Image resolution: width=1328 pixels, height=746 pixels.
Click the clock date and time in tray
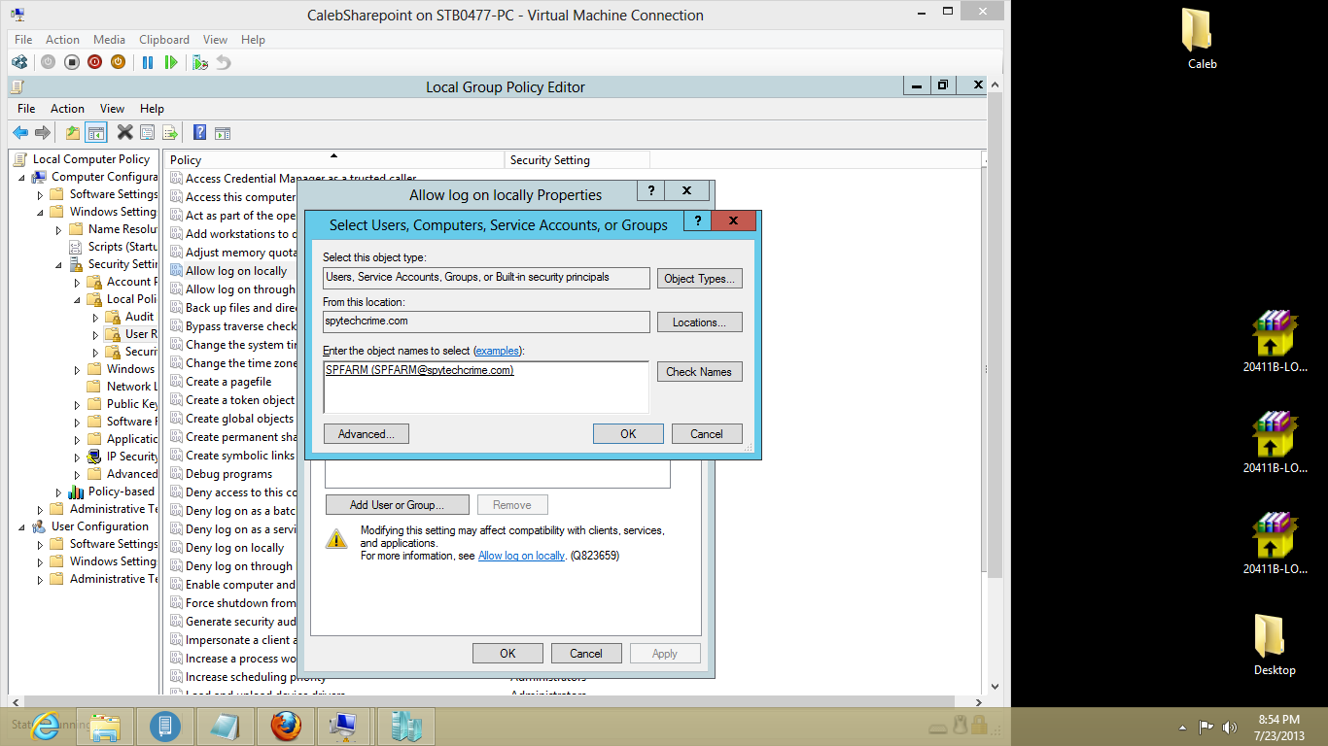[1278, 727]
